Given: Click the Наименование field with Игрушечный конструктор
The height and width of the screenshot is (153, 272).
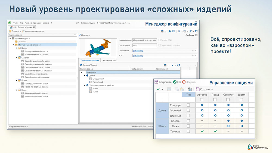Looking at the screenshot, I should point(144,40).
